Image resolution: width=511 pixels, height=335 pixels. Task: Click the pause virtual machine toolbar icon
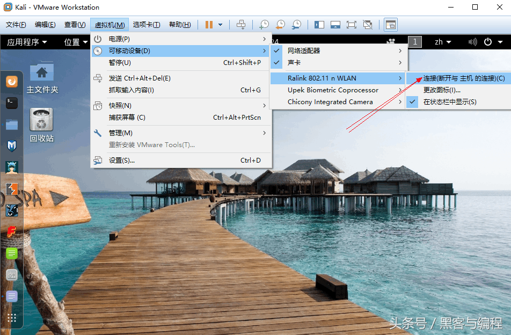click(x=209, y=25)
